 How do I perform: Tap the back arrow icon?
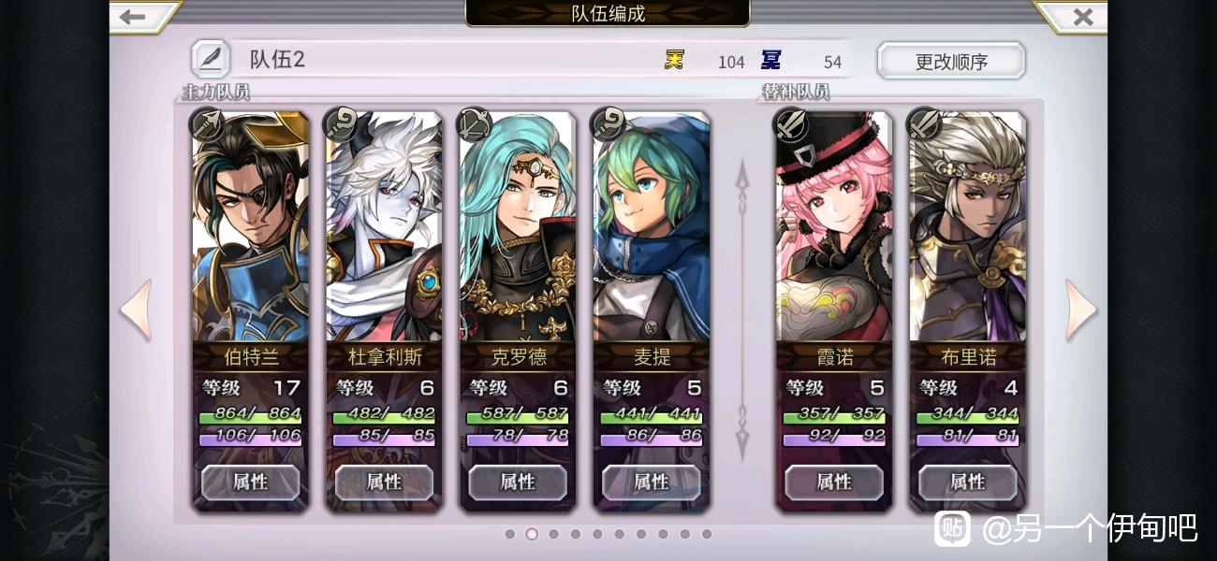[x=134, y=17]
